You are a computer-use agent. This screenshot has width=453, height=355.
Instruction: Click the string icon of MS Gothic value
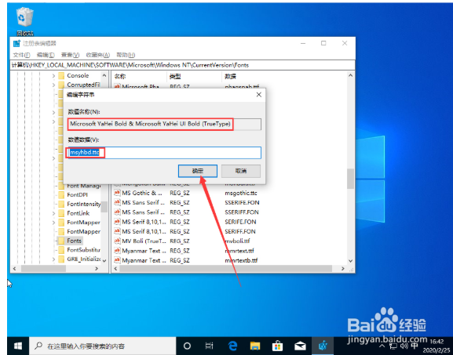[117, 193]
